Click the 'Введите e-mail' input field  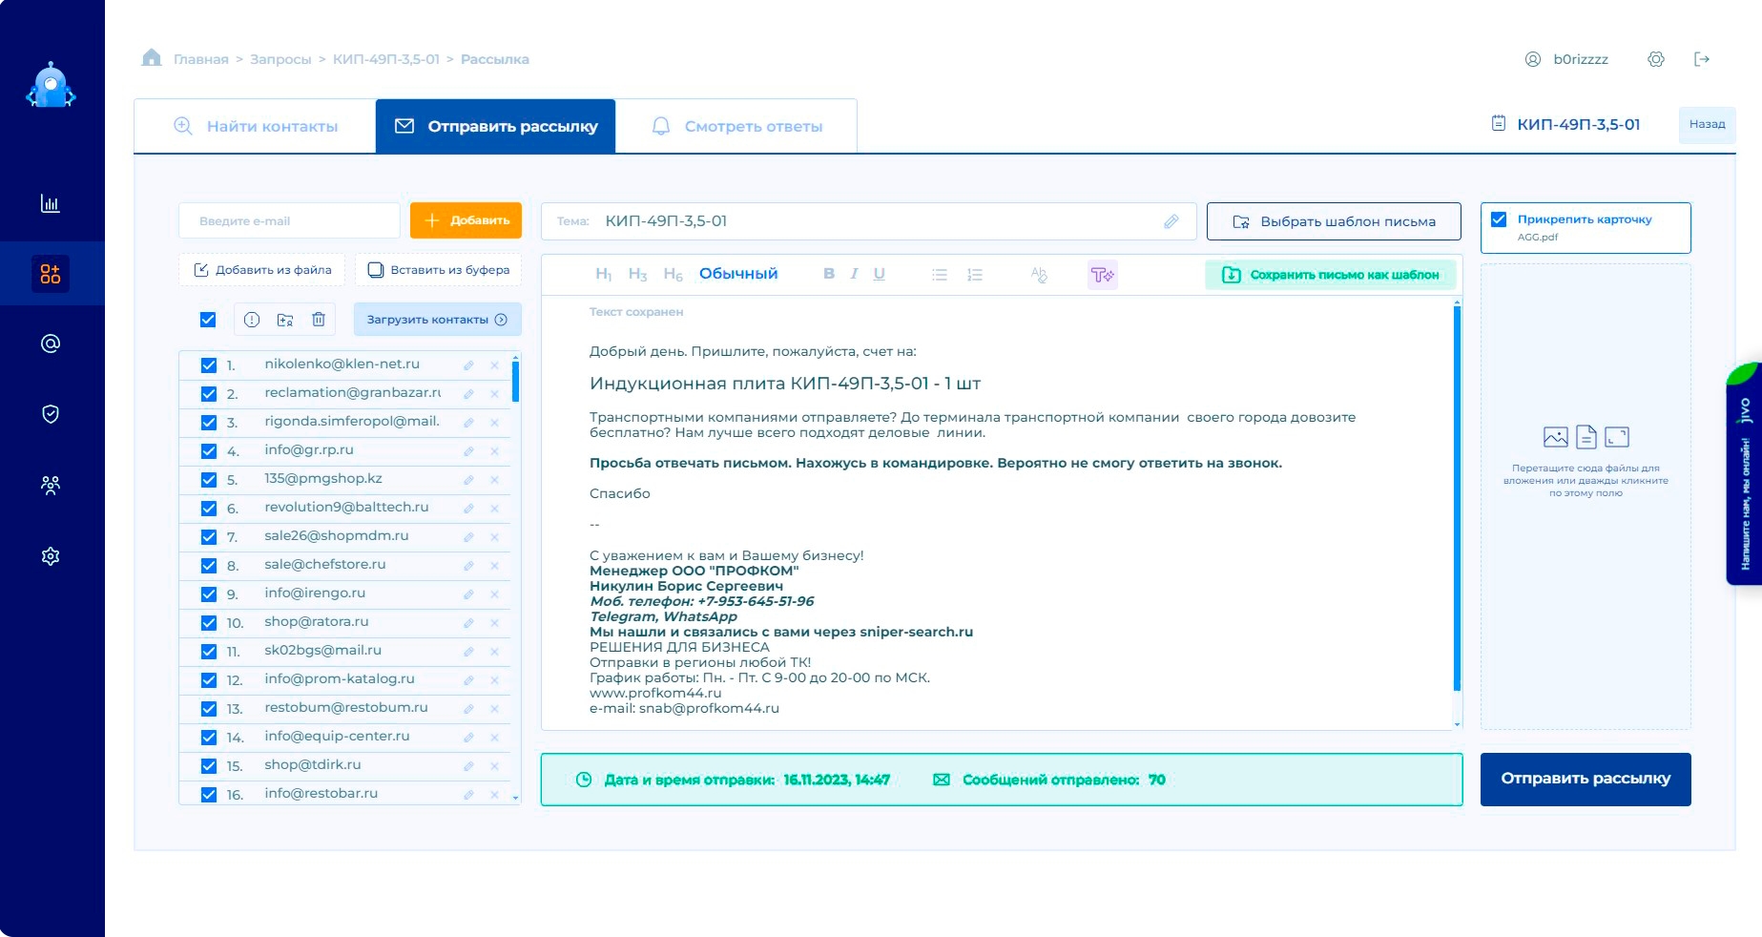point(289,220)
